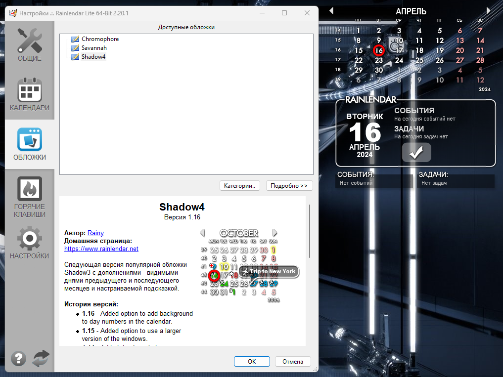The image size is (503, 377).
Task: Go to previous month in desktop calendar
Action: [x=331, y=11]
